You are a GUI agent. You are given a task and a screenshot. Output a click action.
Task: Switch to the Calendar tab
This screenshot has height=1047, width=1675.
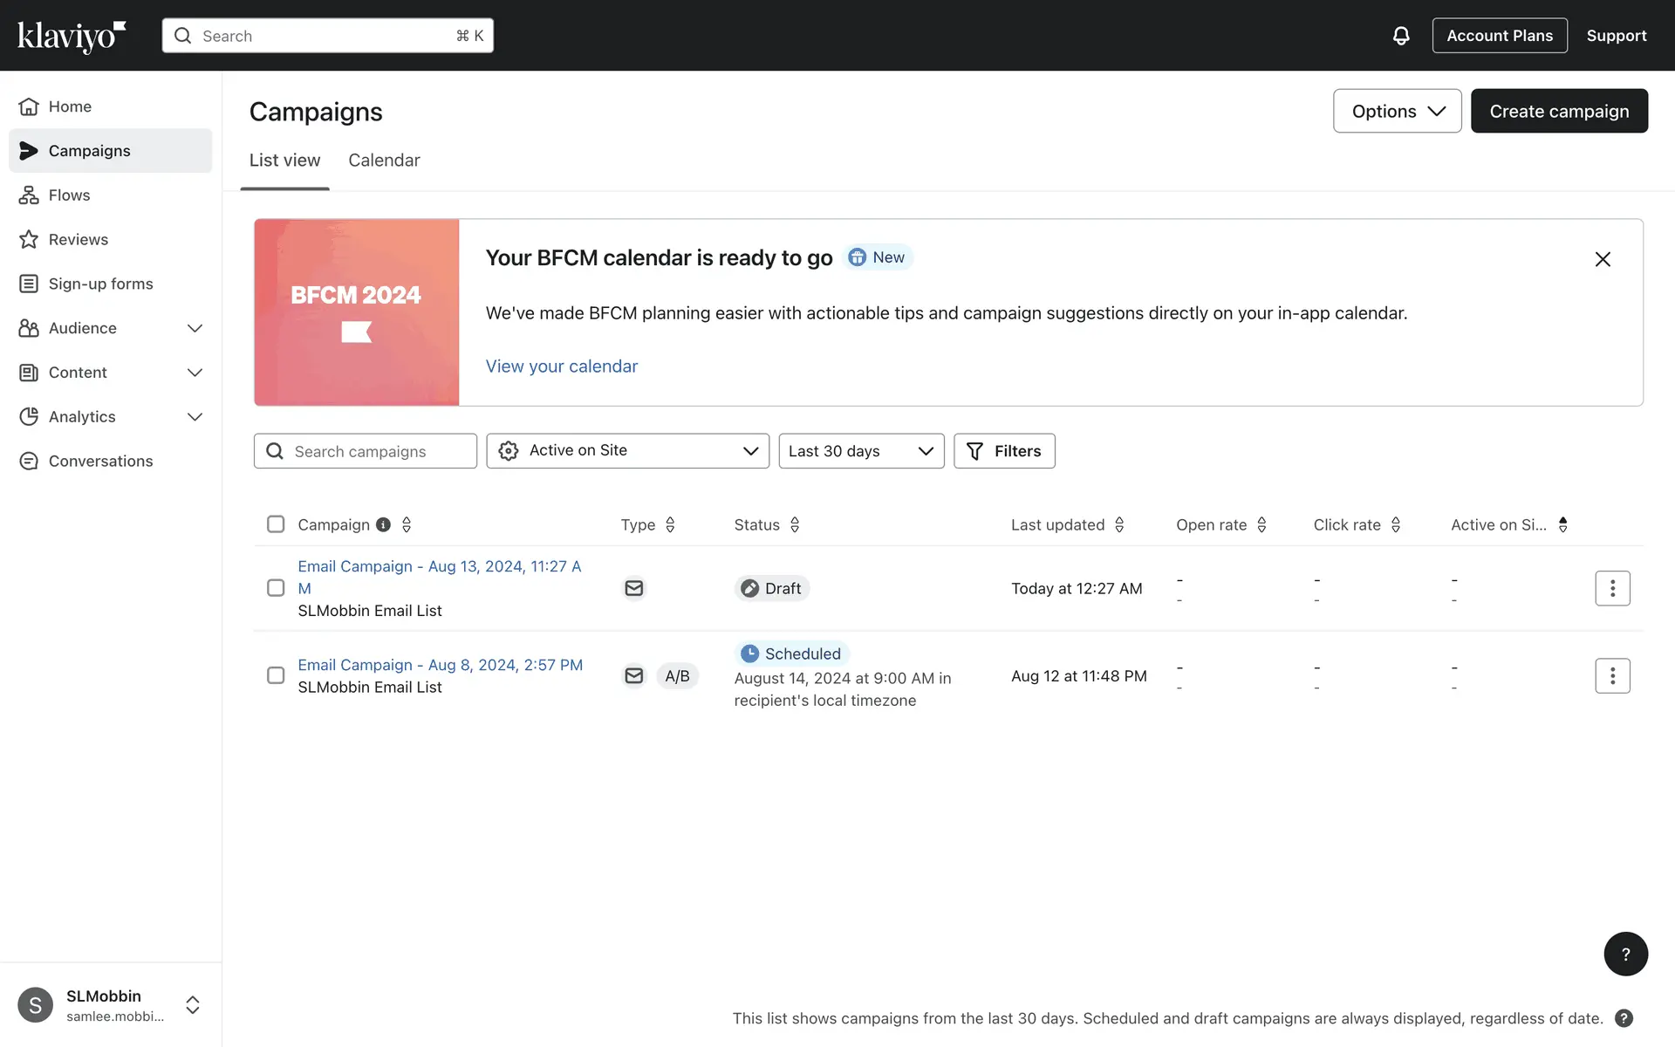pyautogui.click(x=384, y=161)
